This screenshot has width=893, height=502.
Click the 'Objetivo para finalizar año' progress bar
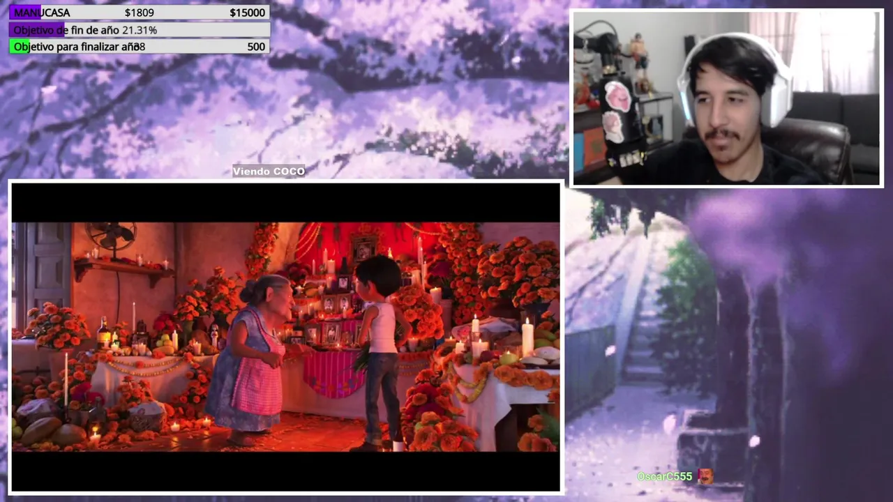click(x=140, y=47)
